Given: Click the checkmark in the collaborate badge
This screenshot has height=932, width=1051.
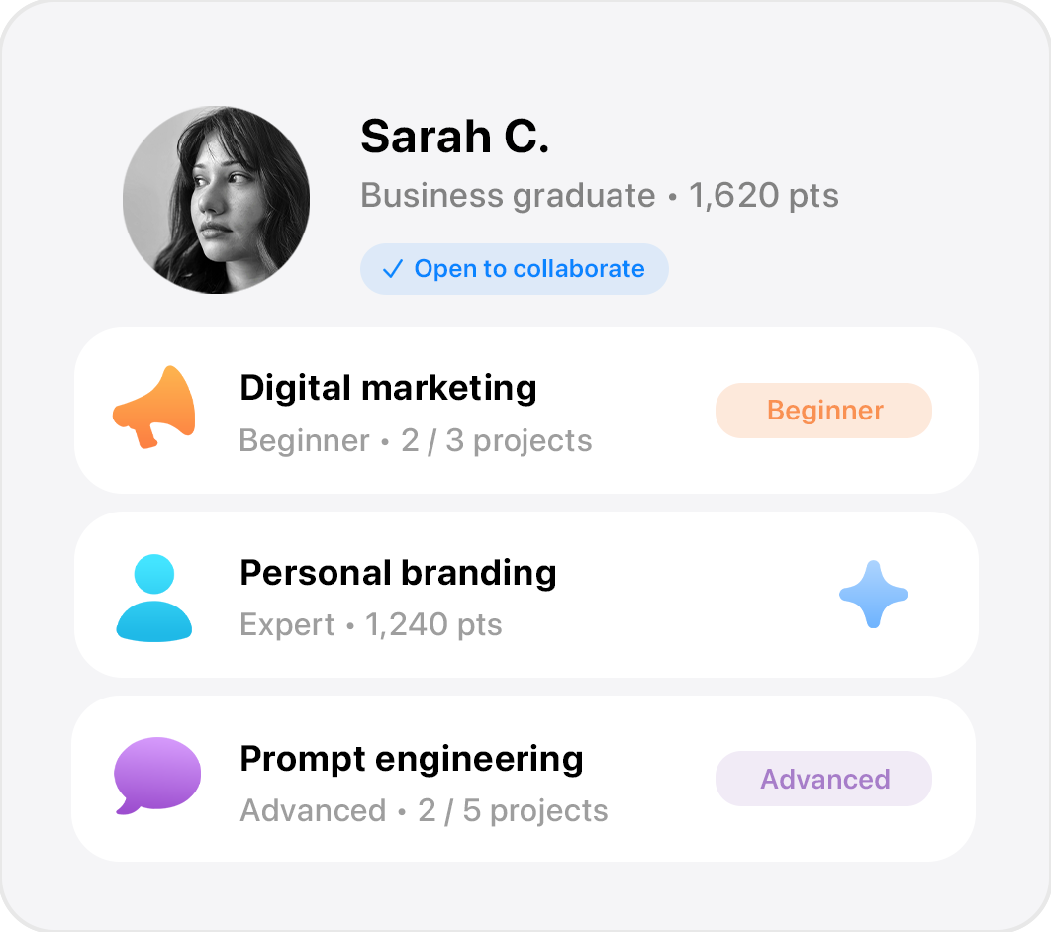Looking at the screenshot, I should pos(392,269).
